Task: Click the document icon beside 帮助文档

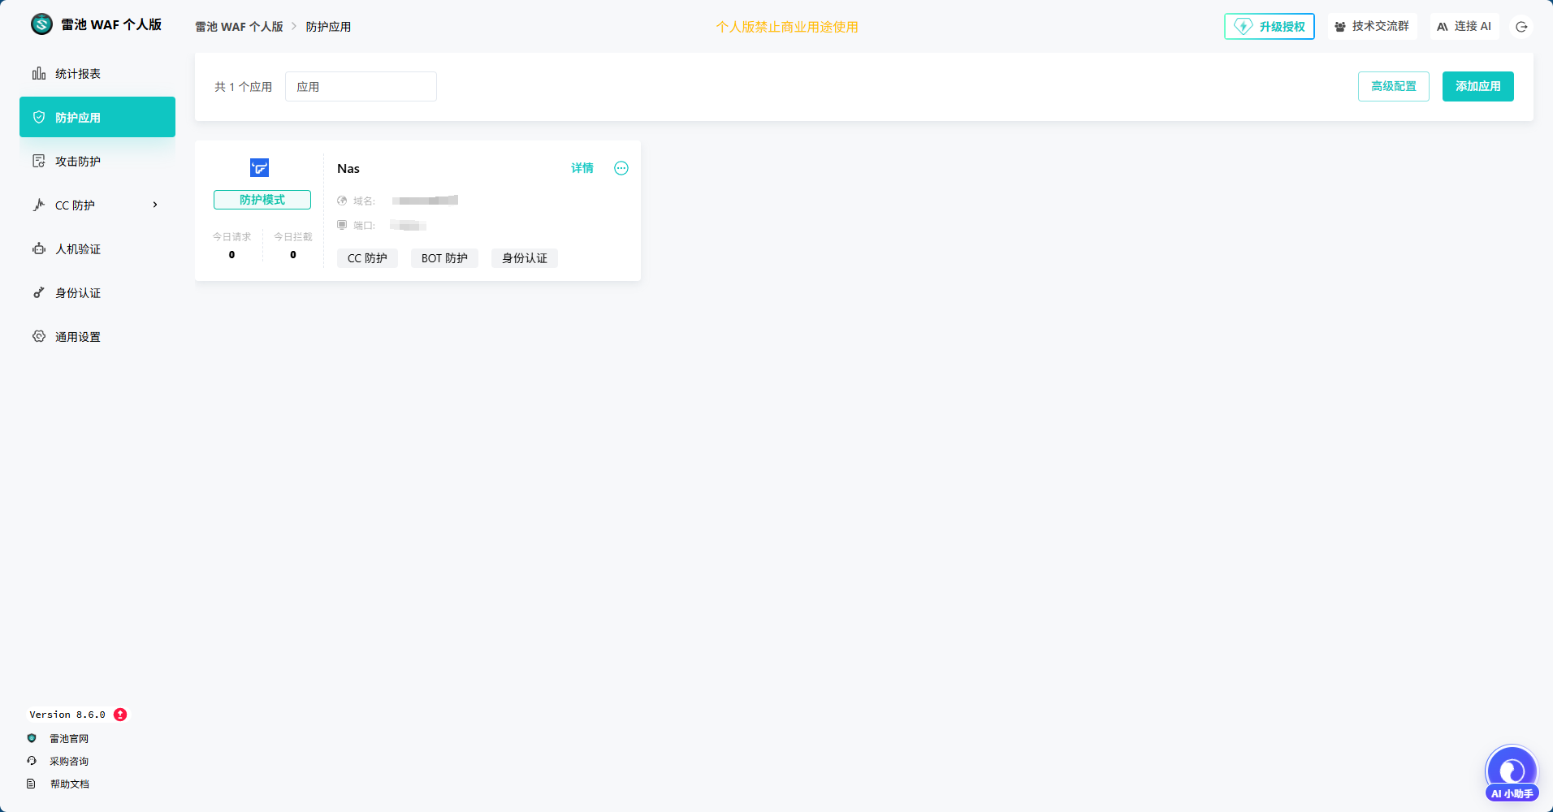Action: pyautogui.click(x=32, y=784)
